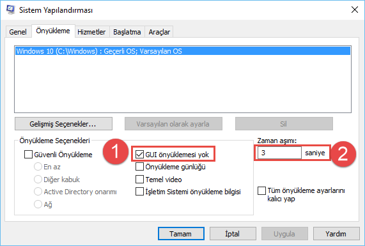Close the Sistem Yapılandırması window
This screenshot has width=365, height=246.
(x=355, y=10)
